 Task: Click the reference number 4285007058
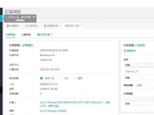[x=46, y=60]
